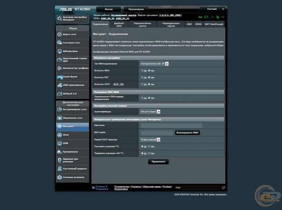Choose Да for automatic DNS server connection

click(x=142, y=98)
